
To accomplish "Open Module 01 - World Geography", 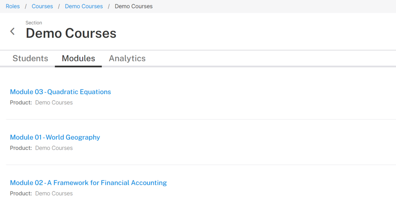I will [55, 137].
